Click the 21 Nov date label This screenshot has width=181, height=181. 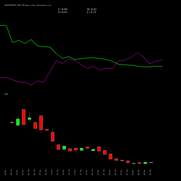tap(98, 172)
